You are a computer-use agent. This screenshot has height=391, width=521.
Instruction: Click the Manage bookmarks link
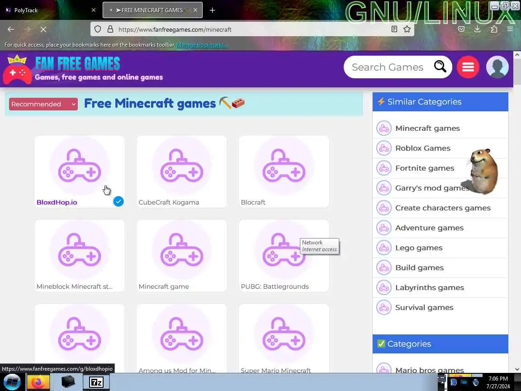[202, 45]
